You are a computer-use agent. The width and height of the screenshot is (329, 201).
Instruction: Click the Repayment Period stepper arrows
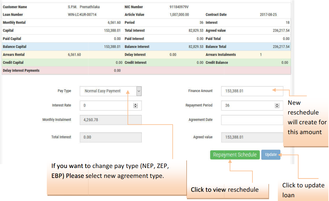(277, 106)
